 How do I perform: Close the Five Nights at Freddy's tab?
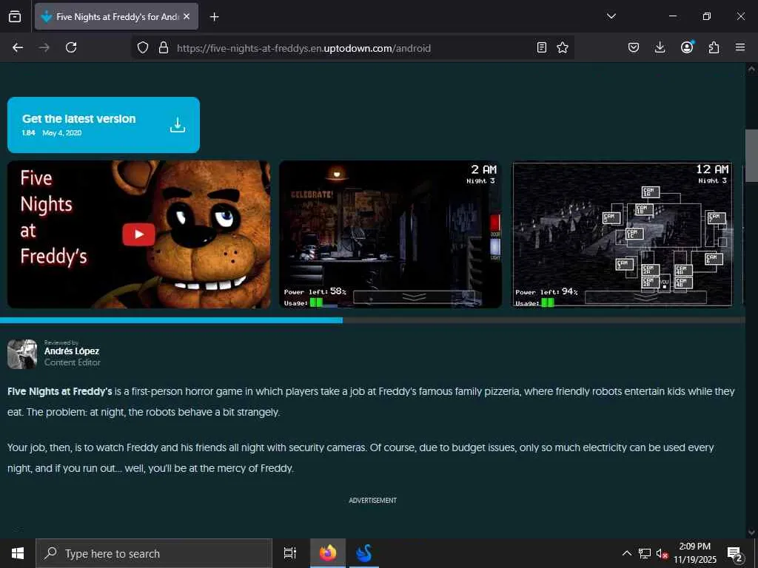coord(187,16)
